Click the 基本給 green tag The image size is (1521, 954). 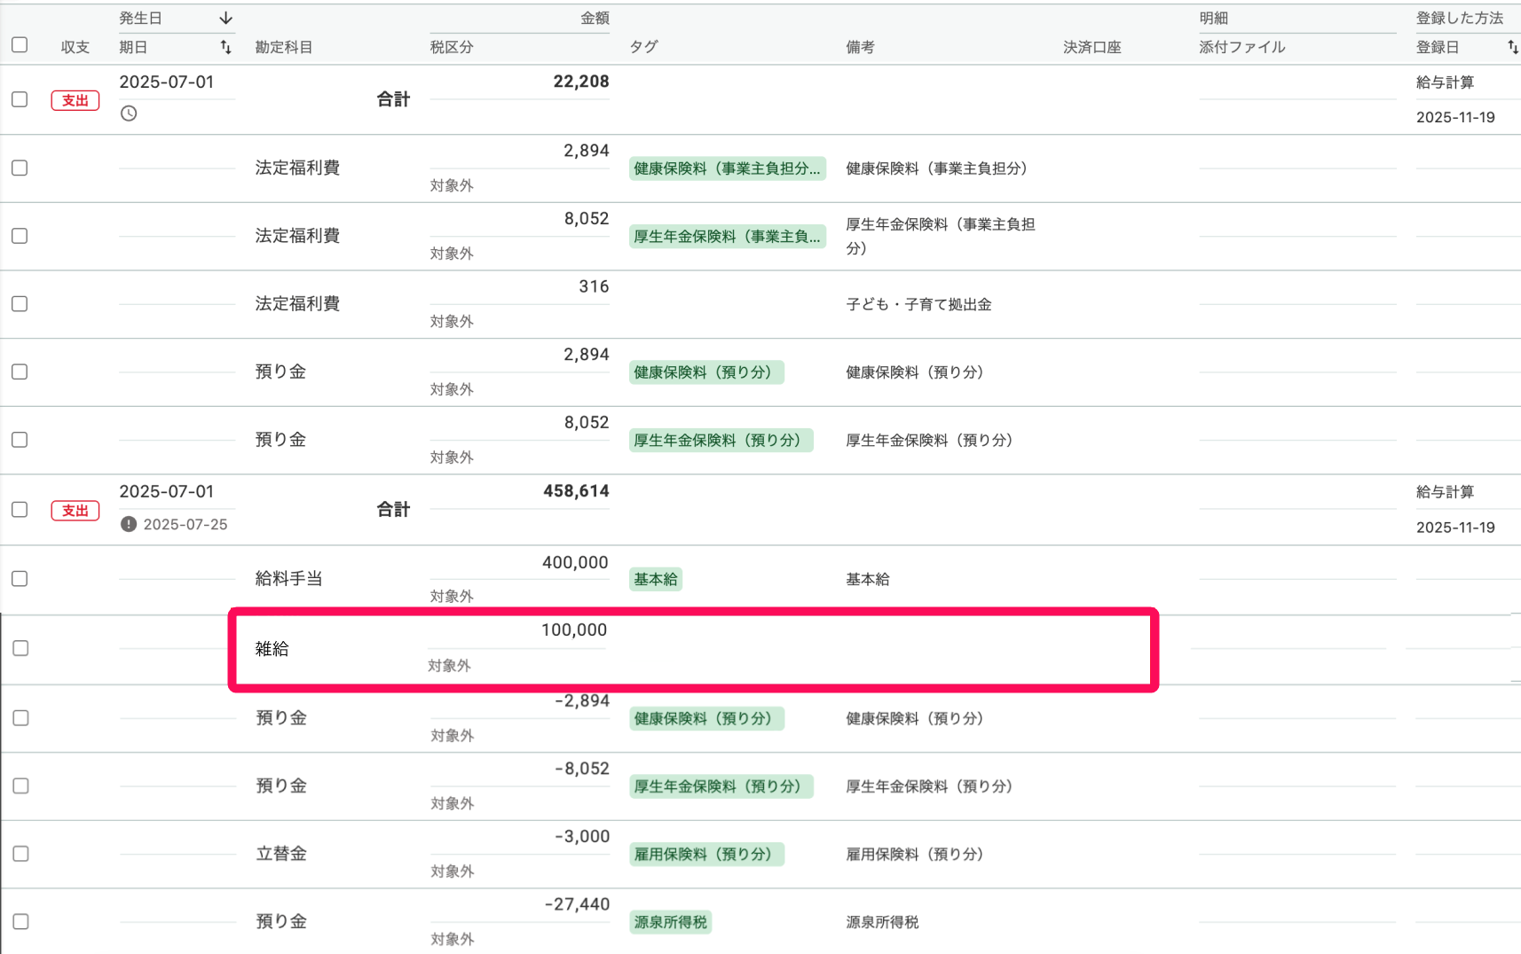(656, 579)
